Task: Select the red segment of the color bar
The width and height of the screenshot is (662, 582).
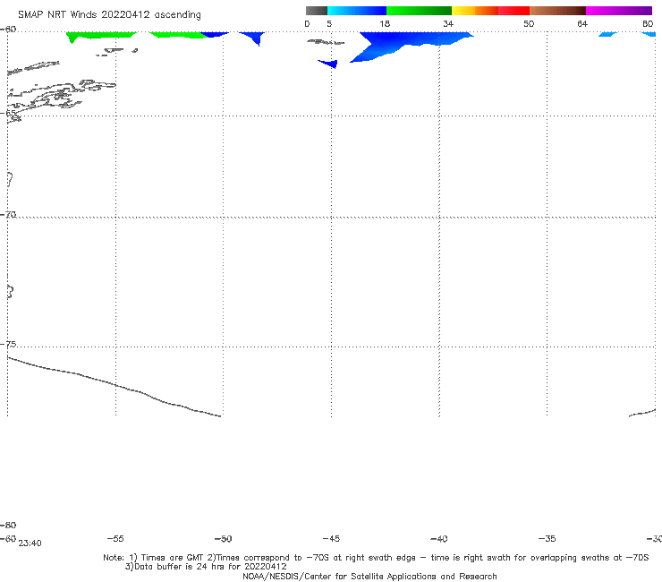Action: [x=513, y=11]
